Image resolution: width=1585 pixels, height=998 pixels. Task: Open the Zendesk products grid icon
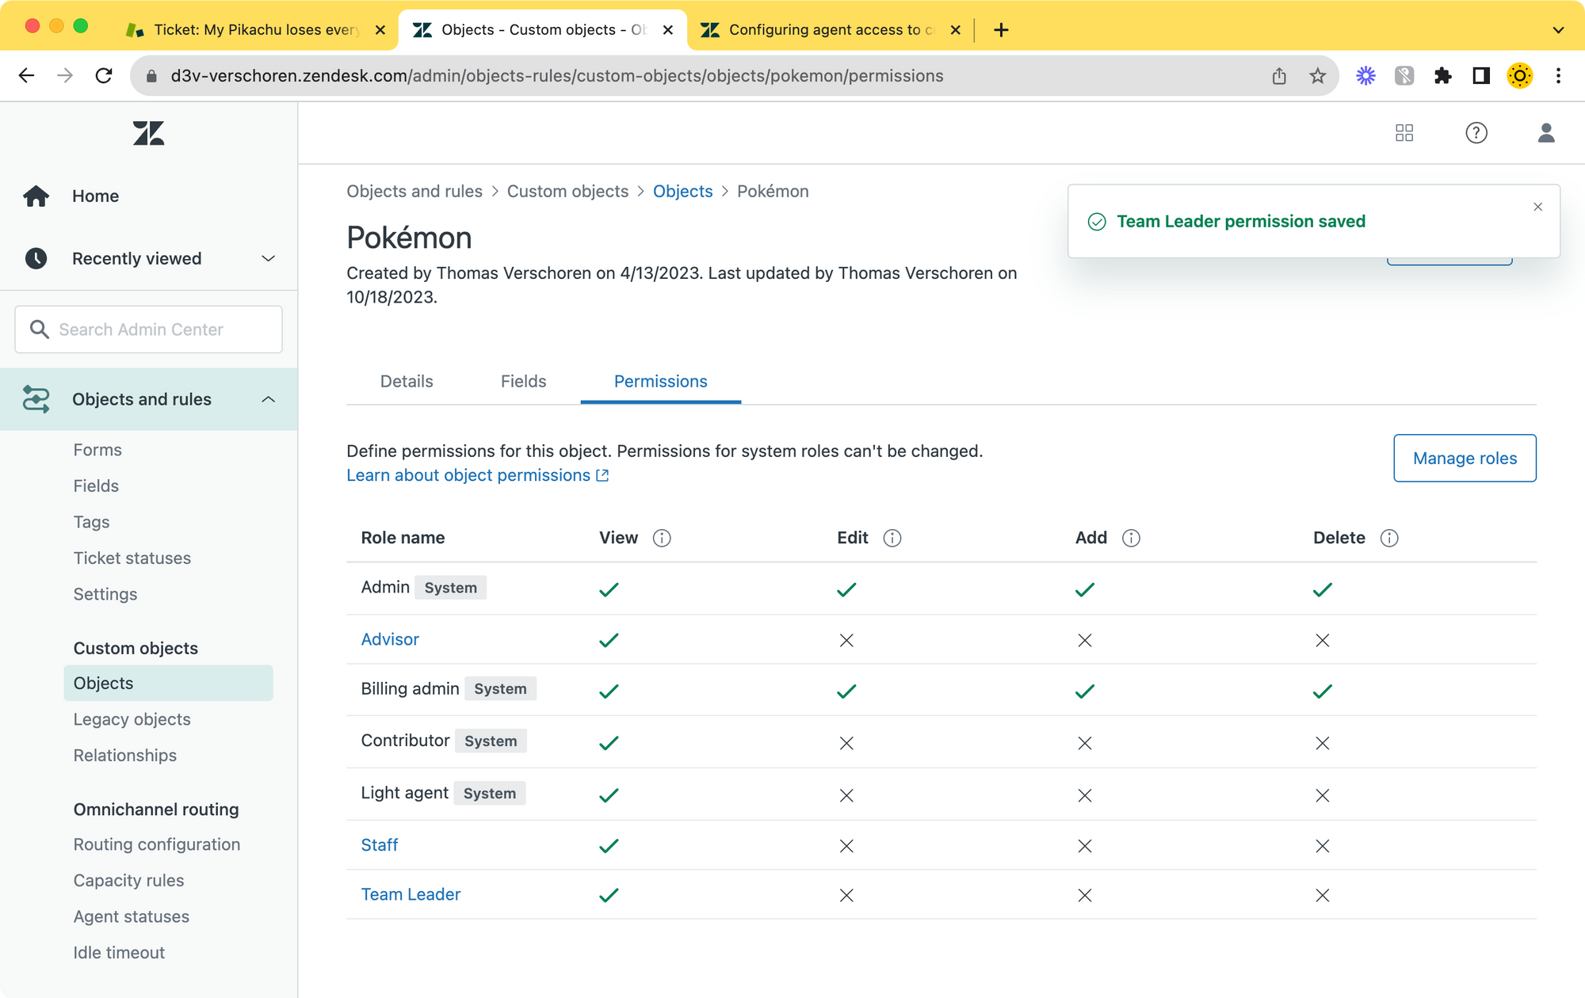coord(1404,133)
